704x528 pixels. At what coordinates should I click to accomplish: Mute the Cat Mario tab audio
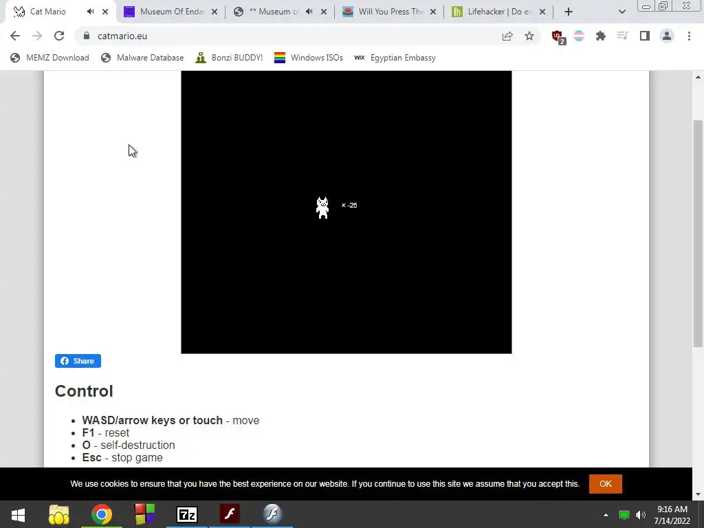coord(90,12)
